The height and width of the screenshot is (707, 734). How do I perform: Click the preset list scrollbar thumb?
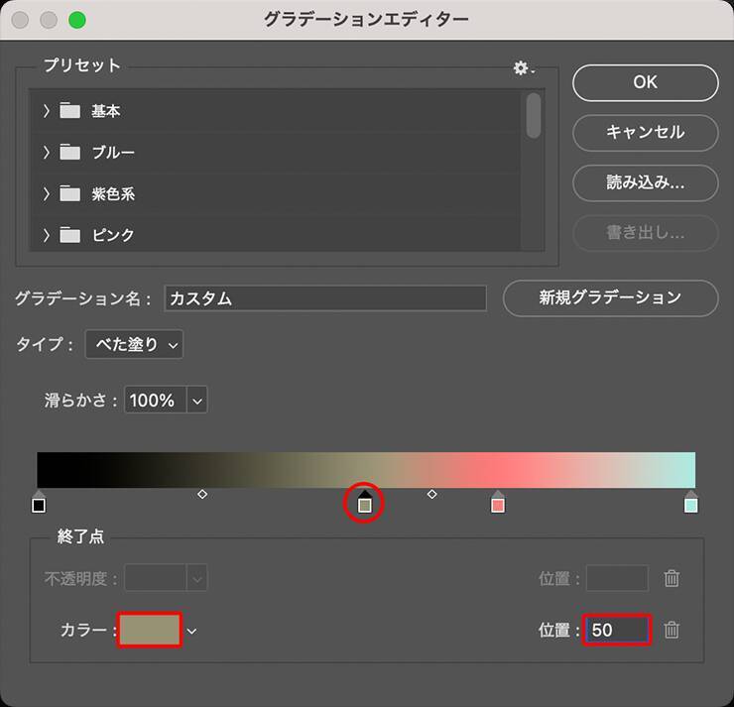(x=534, y=116)
